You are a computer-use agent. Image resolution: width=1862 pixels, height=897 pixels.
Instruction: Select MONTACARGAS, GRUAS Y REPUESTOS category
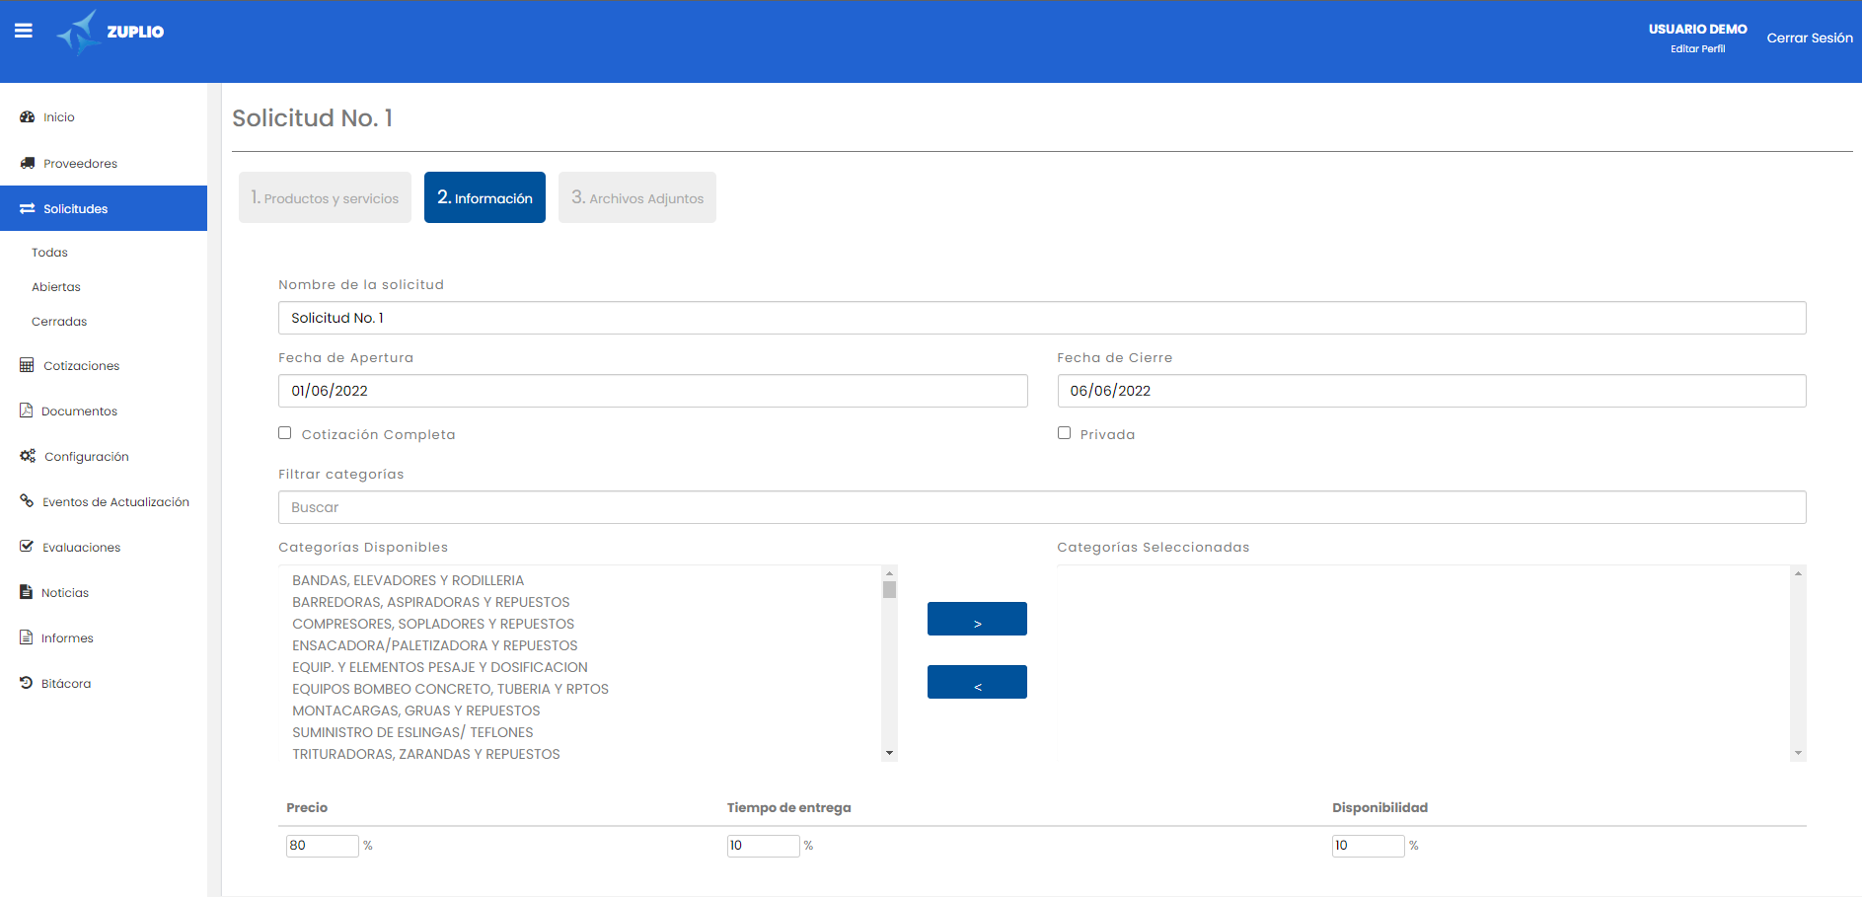[415, 710]
